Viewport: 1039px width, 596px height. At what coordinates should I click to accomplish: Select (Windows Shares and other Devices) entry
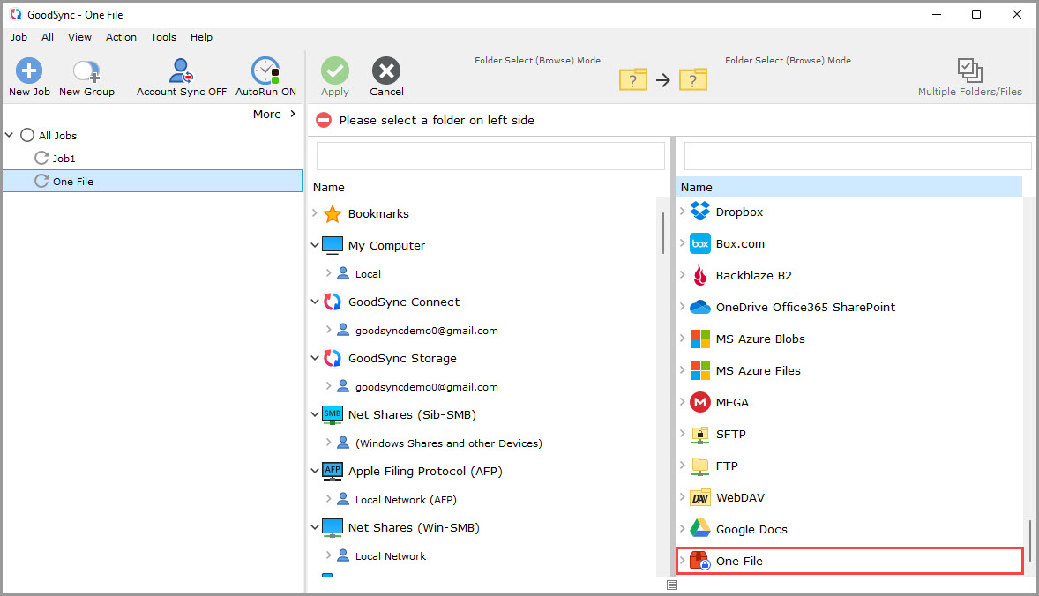coord(449,443)
